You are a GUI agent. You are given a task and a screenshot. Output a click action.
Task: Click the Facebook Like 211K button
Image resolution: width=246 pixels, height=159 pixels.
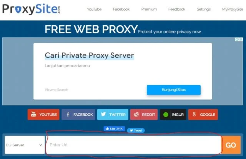(x=114, y=129)
